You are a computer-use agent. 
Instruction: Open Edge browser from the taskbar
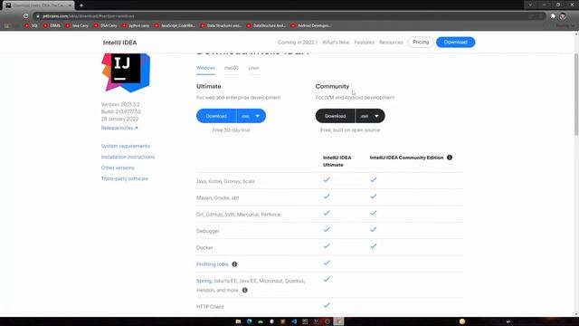click(250, 321)
